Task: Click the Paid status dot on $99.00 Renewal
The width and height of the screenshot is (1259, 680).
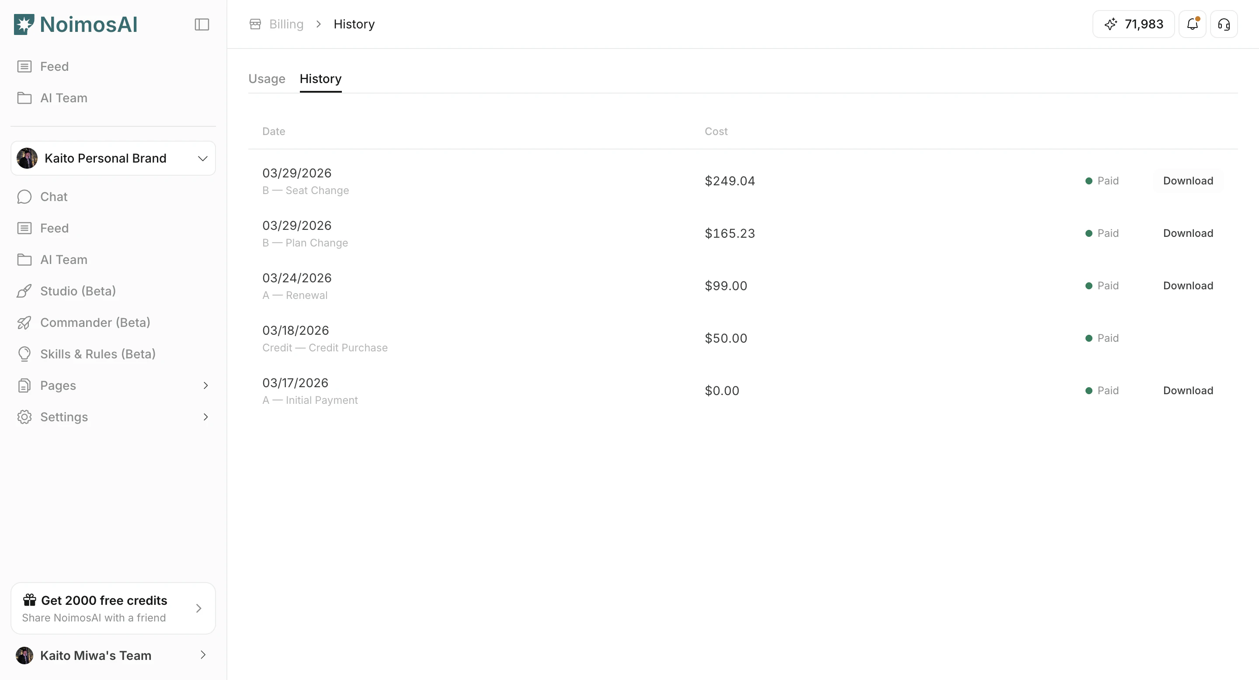Action: (1089, 286)
